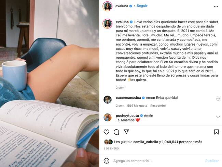Open camila_cabello profile from likes line
The height and width of the screenshot is (167, 222).
[146, 142]
